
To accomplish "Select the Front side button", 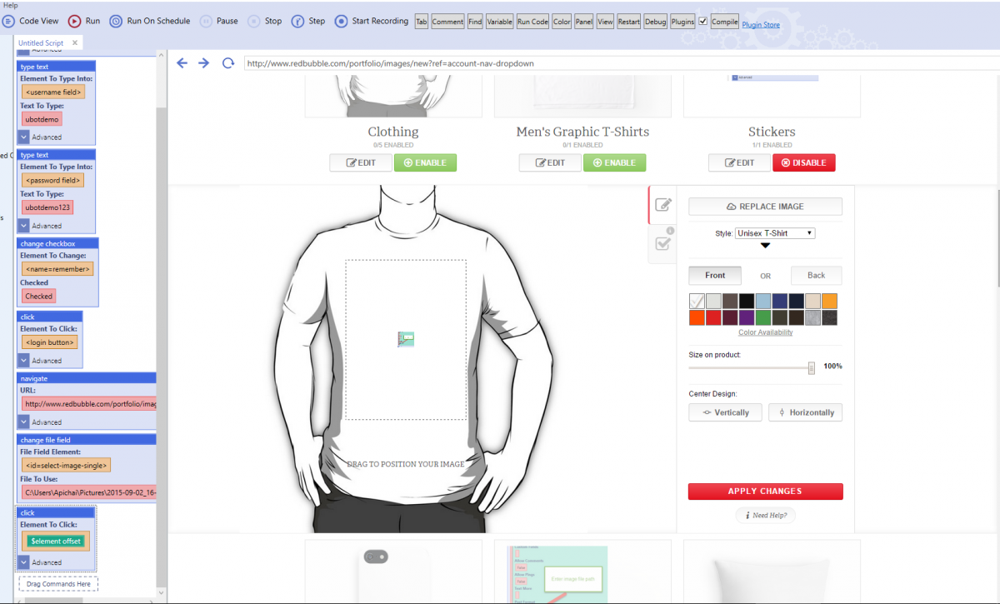I will point(715,275).
